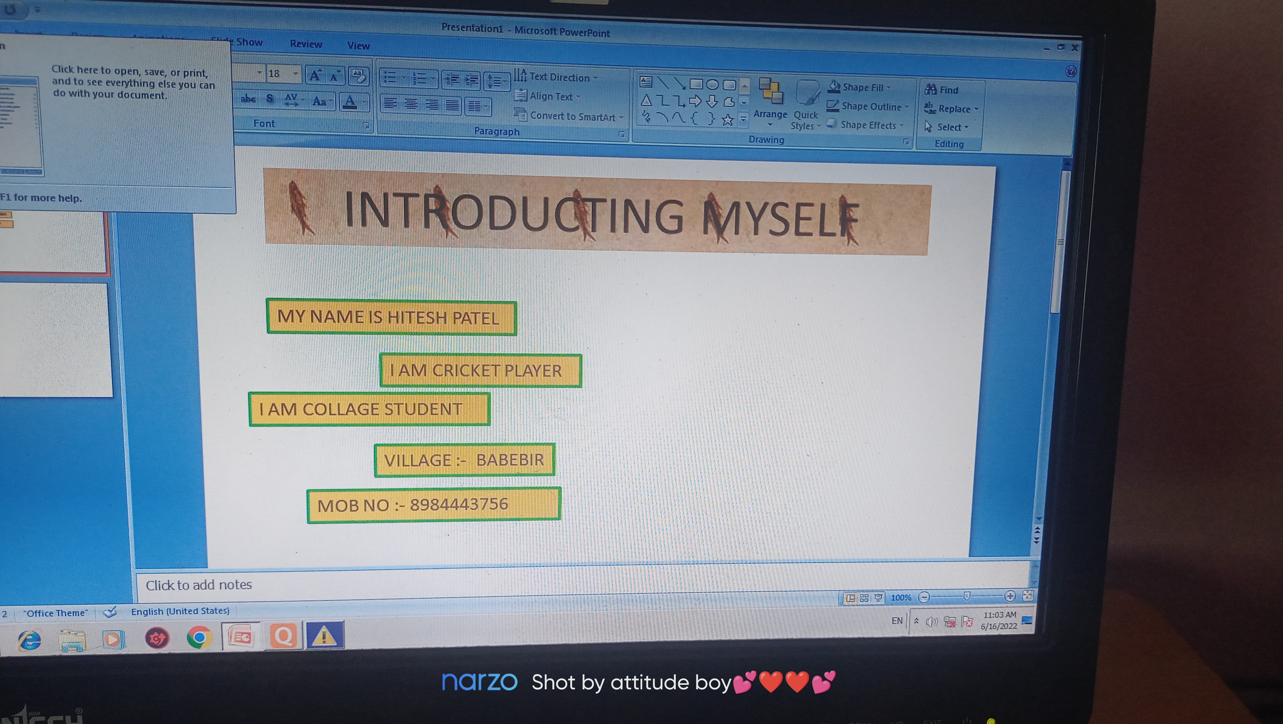Click the zoom slider handle
The height and width of the screenshot is (724, 1283).
coord(966,596)
